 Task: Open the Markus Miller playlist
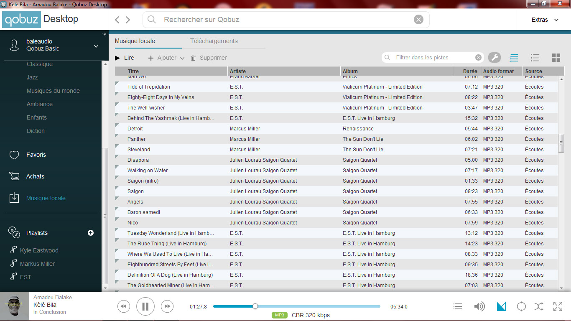pyautogui.click(x=38, y=264)
